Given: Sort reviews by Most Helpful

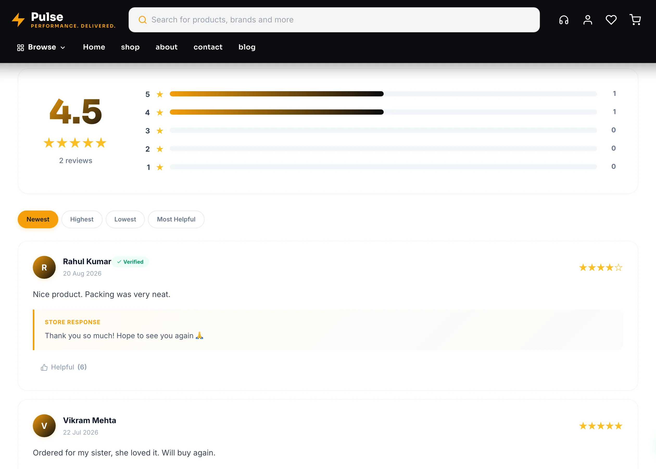Looking at the screenshot, I should coord(176,219).
